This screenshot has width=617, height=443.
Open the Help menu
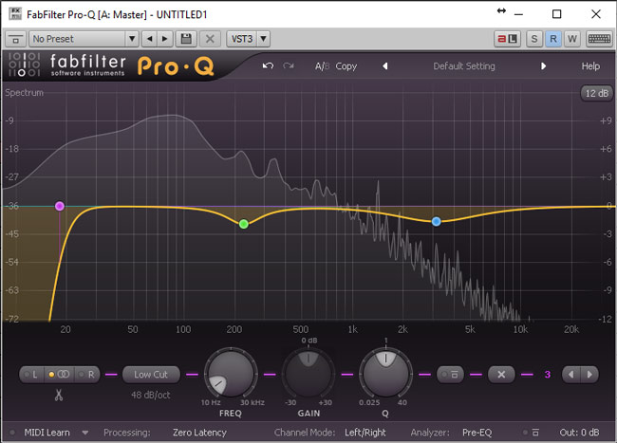point(590,66)
